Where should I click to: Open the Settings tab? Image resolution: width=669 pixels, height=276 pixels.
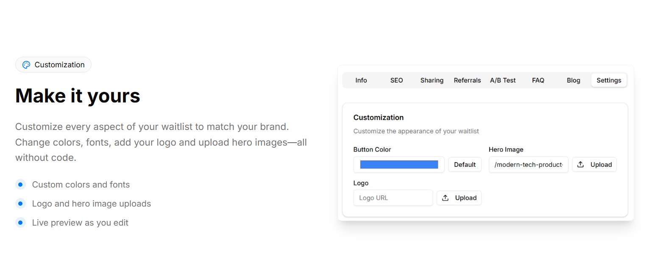click(608, 80)
